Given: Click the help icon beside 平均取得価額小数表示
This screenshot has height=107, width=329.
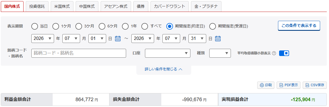Looking at the screenshot, I should pyautogui.click(x=274, y=53).
